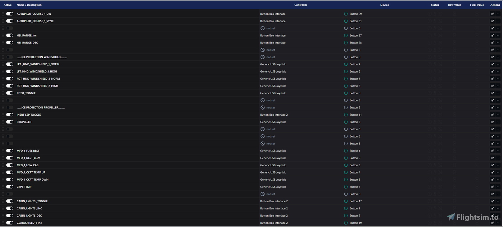Viewport: 503px width, 227px height.
Task: Turn off the PROPELLER active switch
Action: coord(10,122)
